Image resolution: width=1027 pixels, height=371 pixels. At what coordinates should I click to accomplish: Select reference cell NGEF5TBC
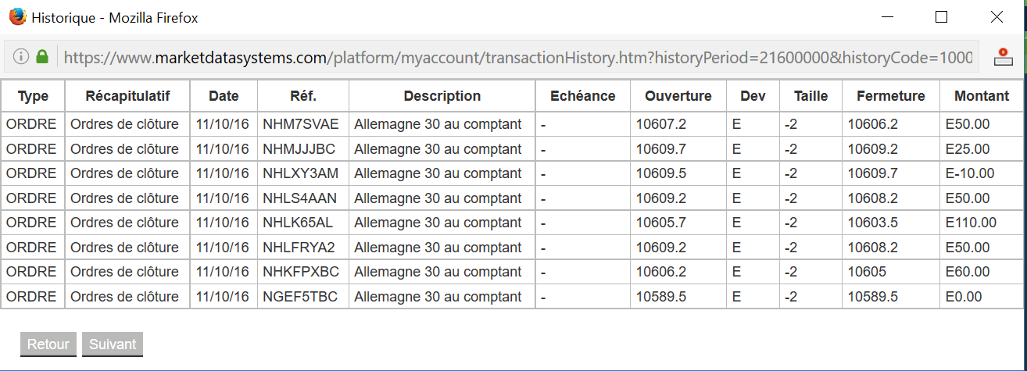pyautogui.click(x=301, y=297)
